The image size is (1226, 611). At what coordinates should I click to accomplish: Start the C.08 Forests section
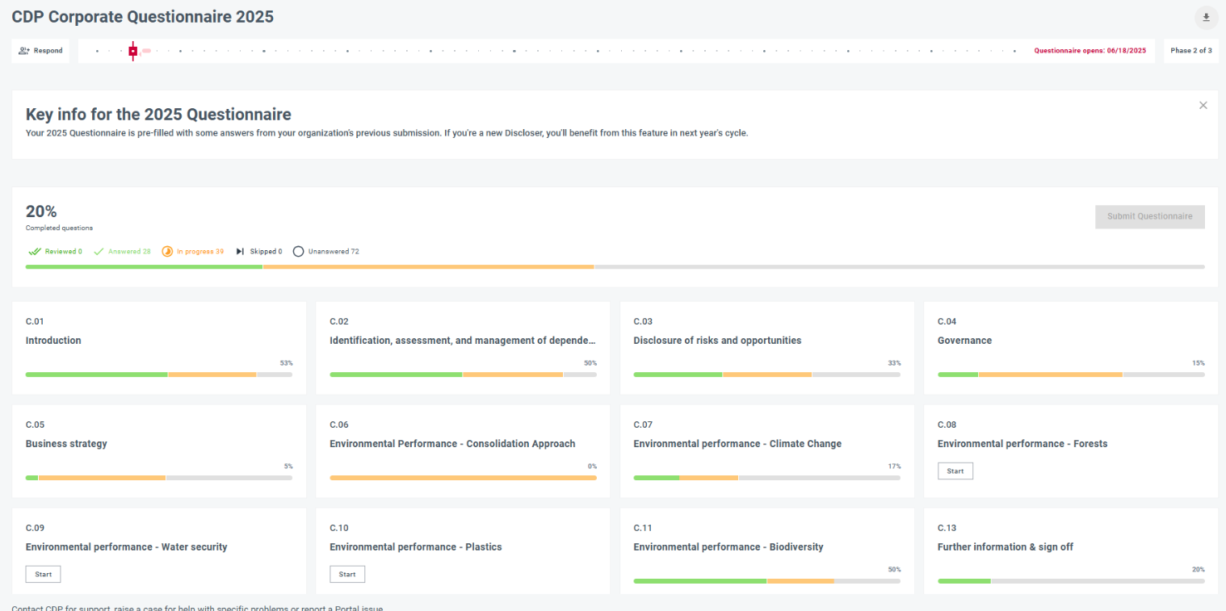[955, 471]
